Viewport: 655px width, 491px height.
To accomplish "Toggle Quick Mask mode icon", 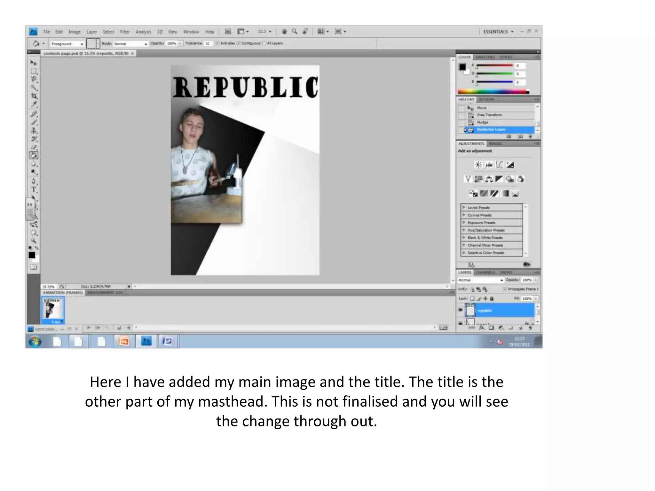I will point(34,267).
